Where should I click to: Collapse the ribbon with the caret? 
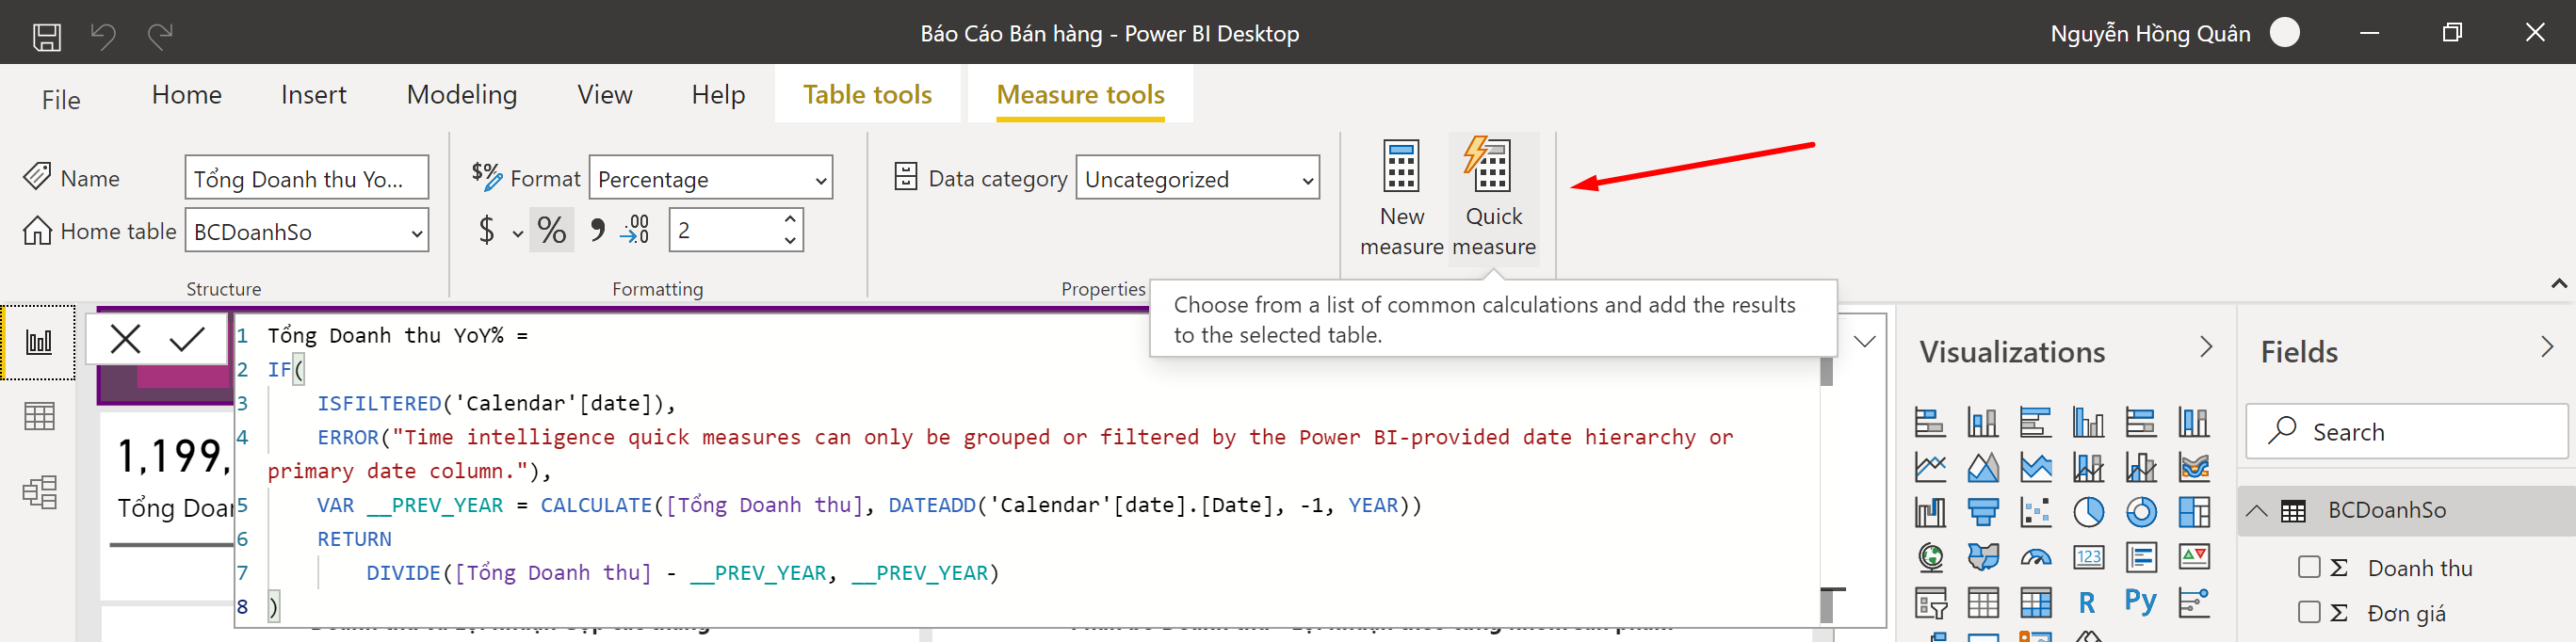pyautogui.click(x=2558, y=284)
